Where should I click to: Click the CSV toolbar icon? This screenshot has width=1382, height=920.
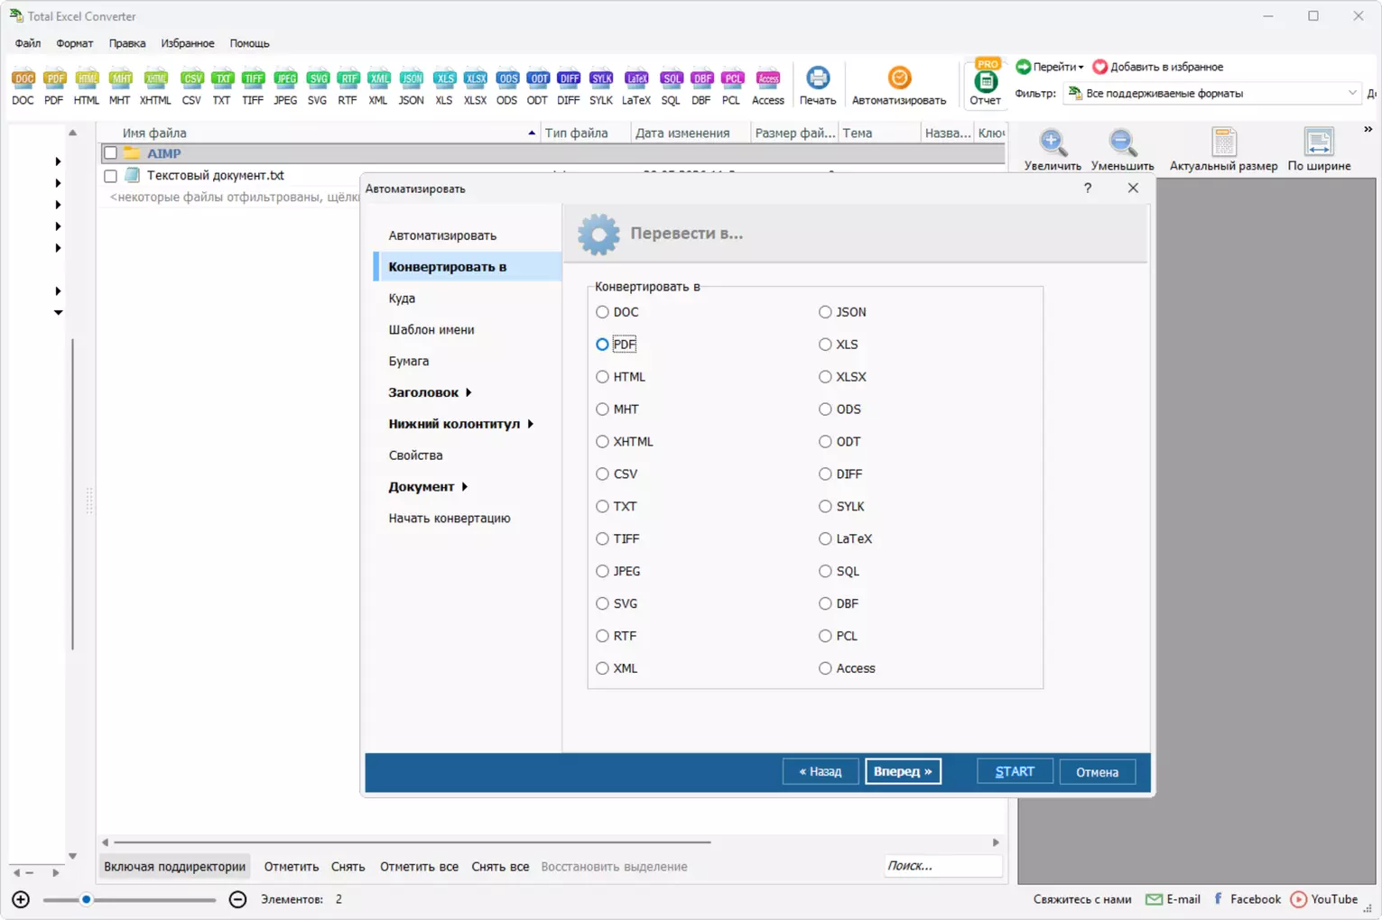pyautogui.click(x=191, y=87)
